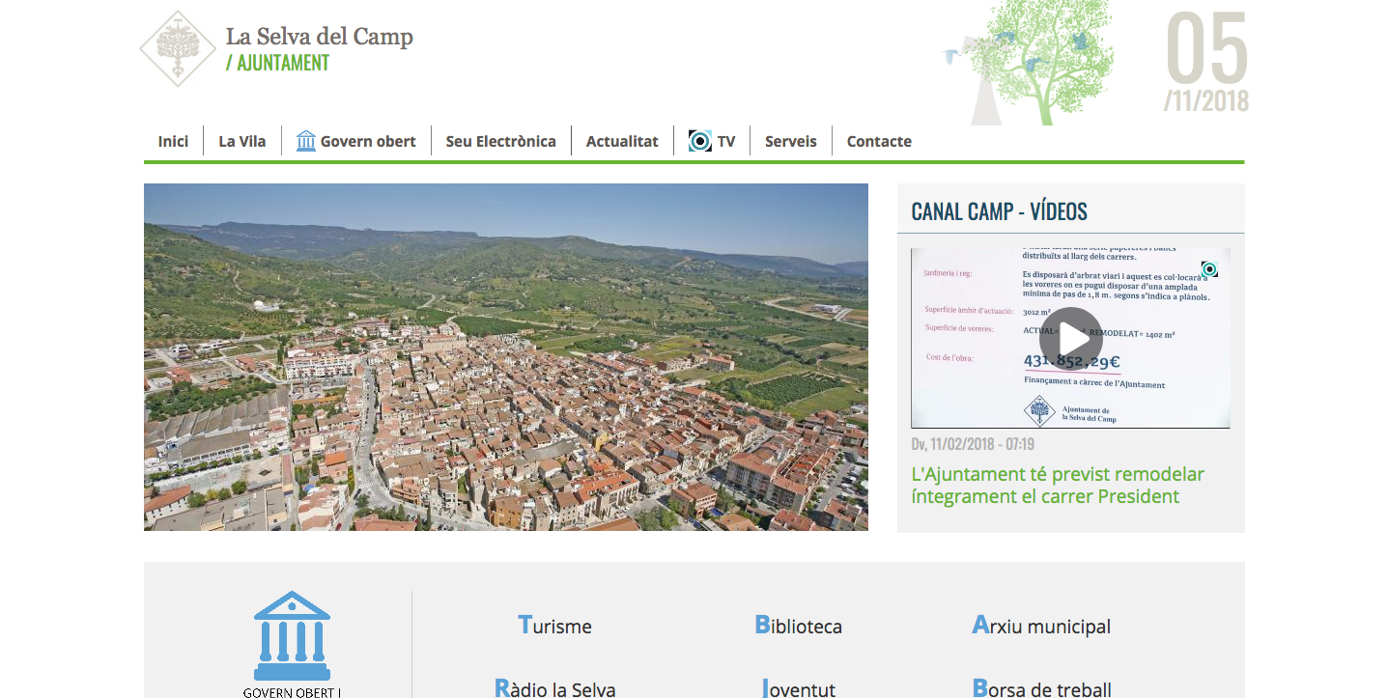Click the small Canal Camp eye logo on the video
Screen dimensions: 1388x698
pos(1208,269)
